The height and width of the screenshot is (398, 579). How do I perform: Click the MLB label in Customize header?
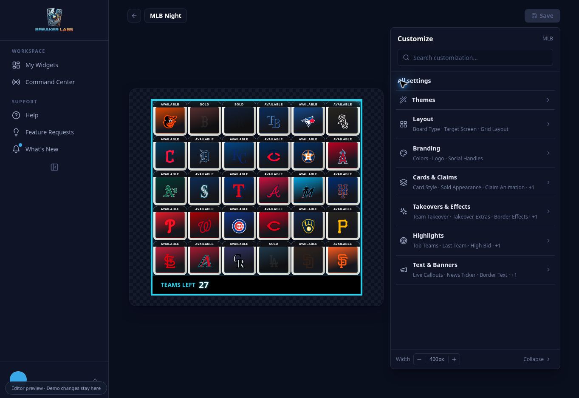pyautogui.click(x=548, y=39)
